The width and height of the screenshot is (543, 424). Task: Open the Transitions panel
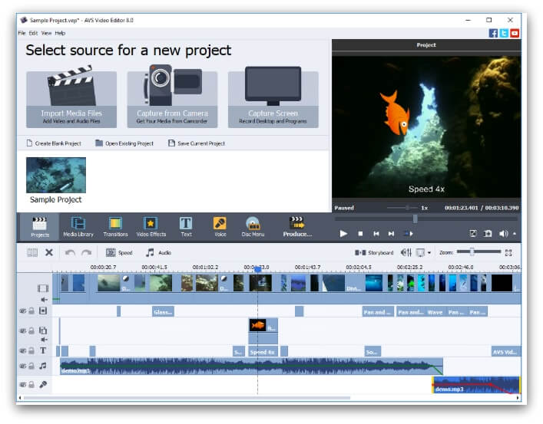[115, 227]
